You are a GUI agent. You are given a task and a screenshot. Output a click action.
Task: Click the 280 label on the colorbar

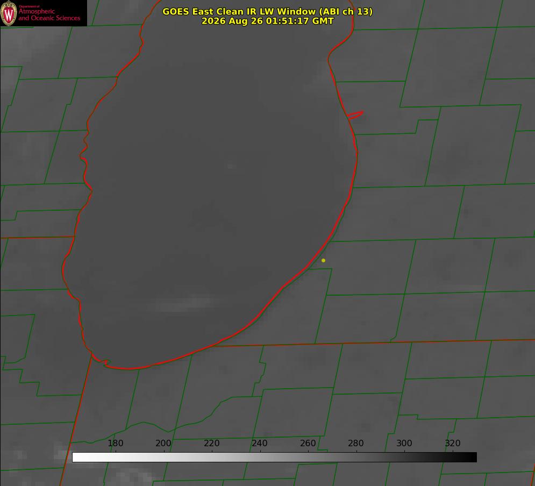(x=356, y=443)
